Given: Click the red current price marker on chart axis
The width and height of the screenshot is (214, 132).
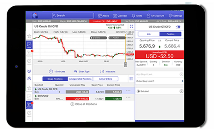Looking at the screenshot, I should [130, 54].
